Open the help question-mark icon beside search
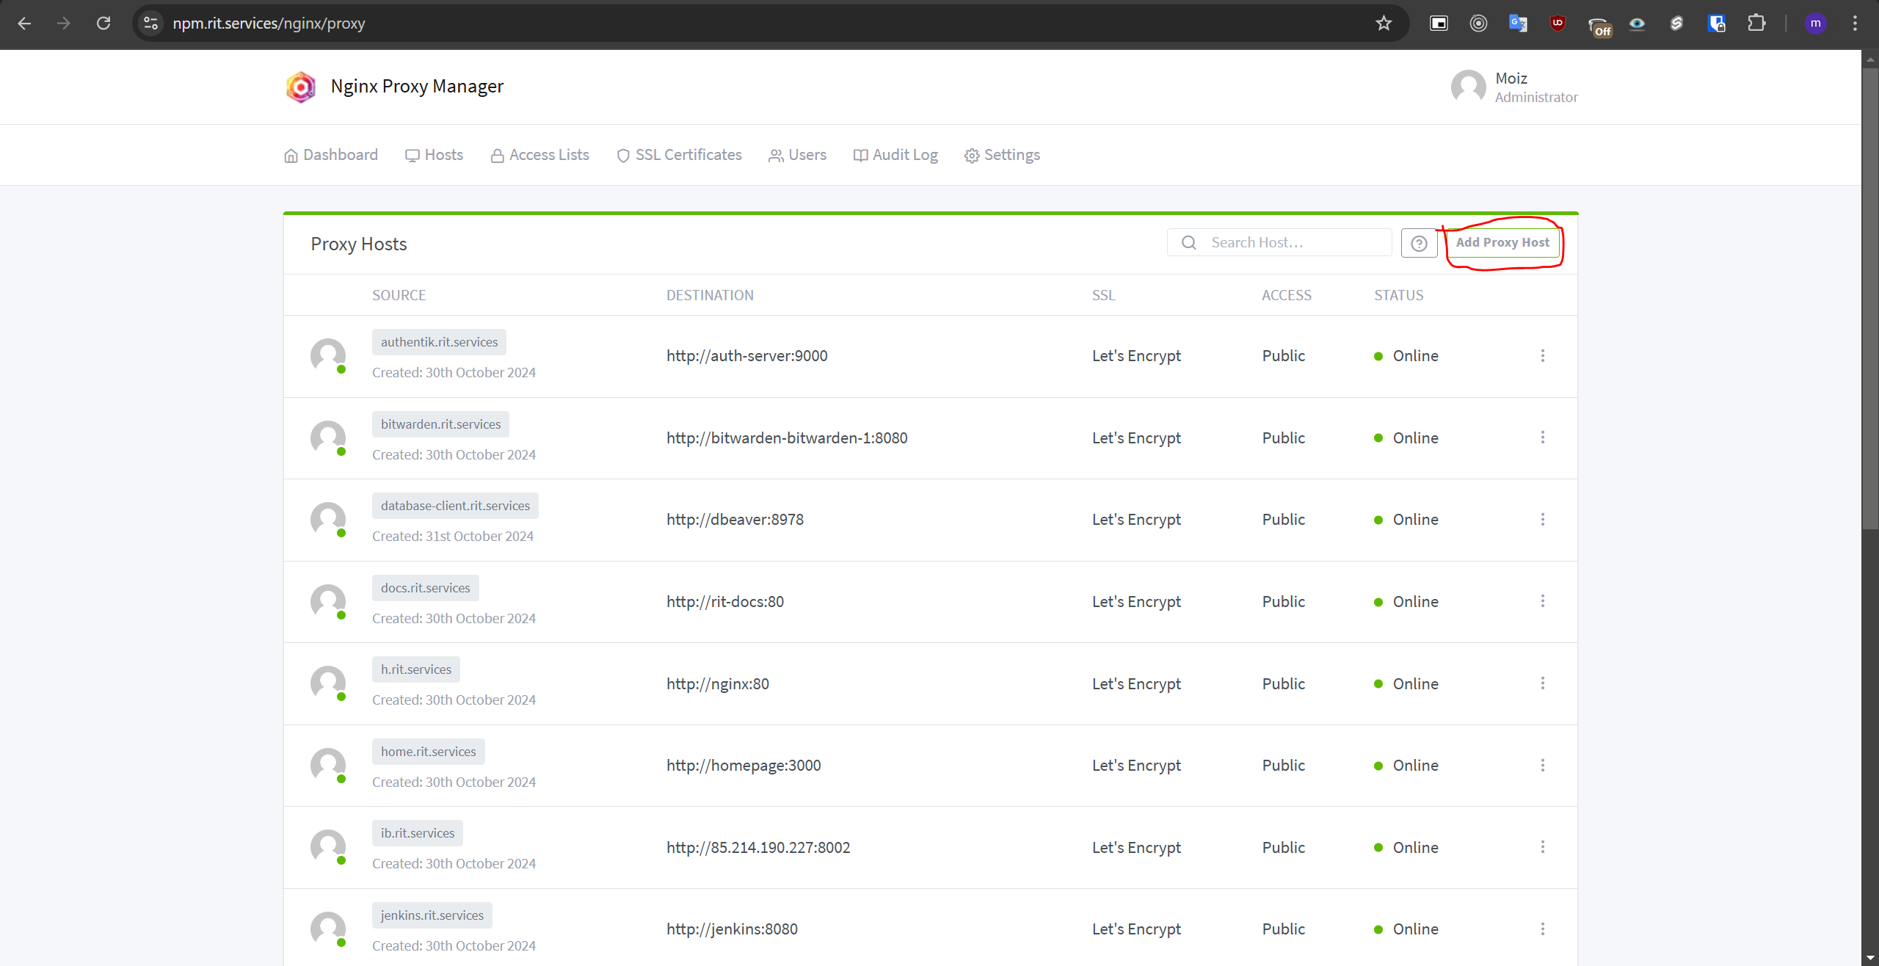This screenshot has width=1879, height=966. pyautogui.click(x=1419, y=243)
